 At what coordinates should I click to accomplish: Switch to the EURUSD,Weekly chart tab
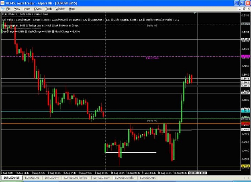[x=124, y=178]
